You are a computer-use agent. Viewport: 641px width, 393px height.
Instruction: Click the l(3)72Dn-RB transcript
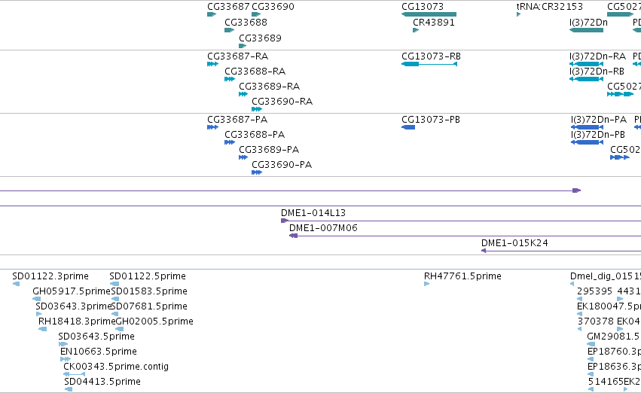tap(586, 79)
